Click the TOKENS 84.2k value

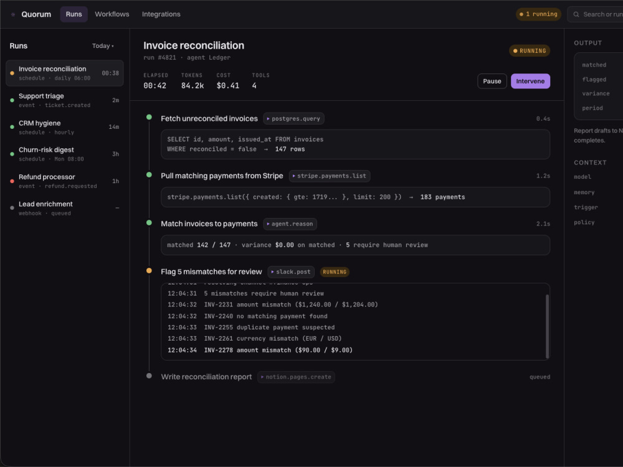(193, 86)
